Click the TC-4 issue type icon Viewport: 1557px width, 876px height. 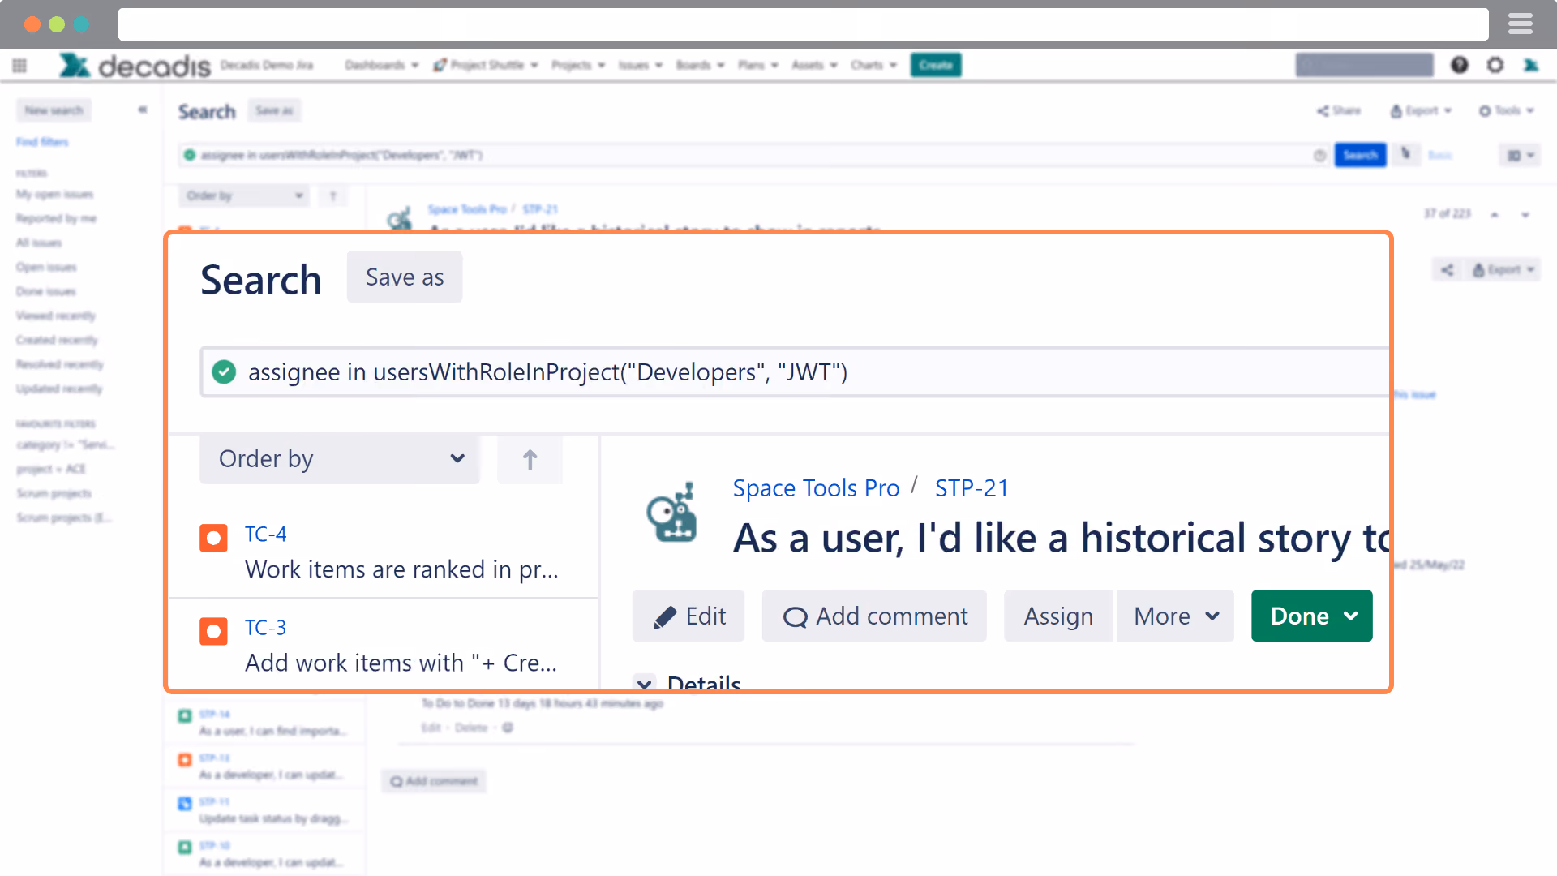(214, 538)
